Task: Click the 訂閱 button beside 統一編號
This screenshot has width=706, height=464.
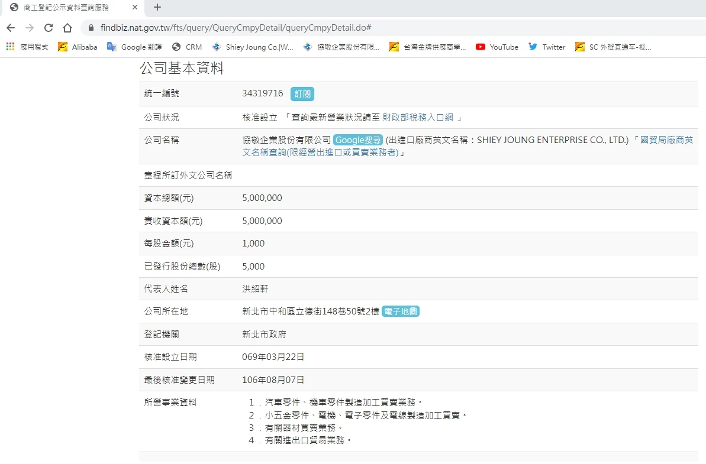Action: pyautogui.click(x=302, y=94)
